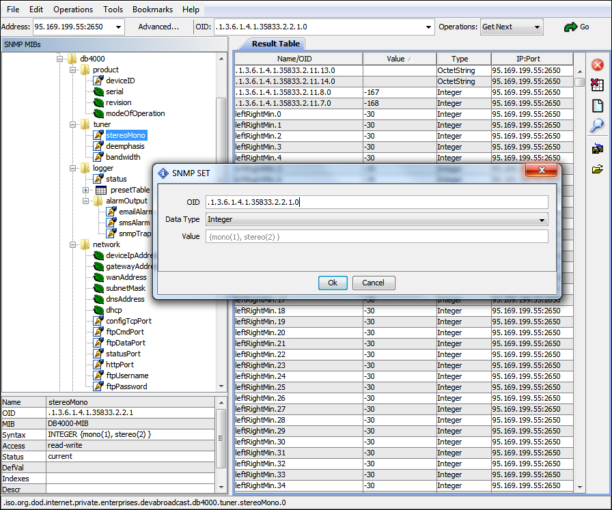612x510 pixels.
Task: Click the Value input field in SNMP SET
Action: coord(376,236)
